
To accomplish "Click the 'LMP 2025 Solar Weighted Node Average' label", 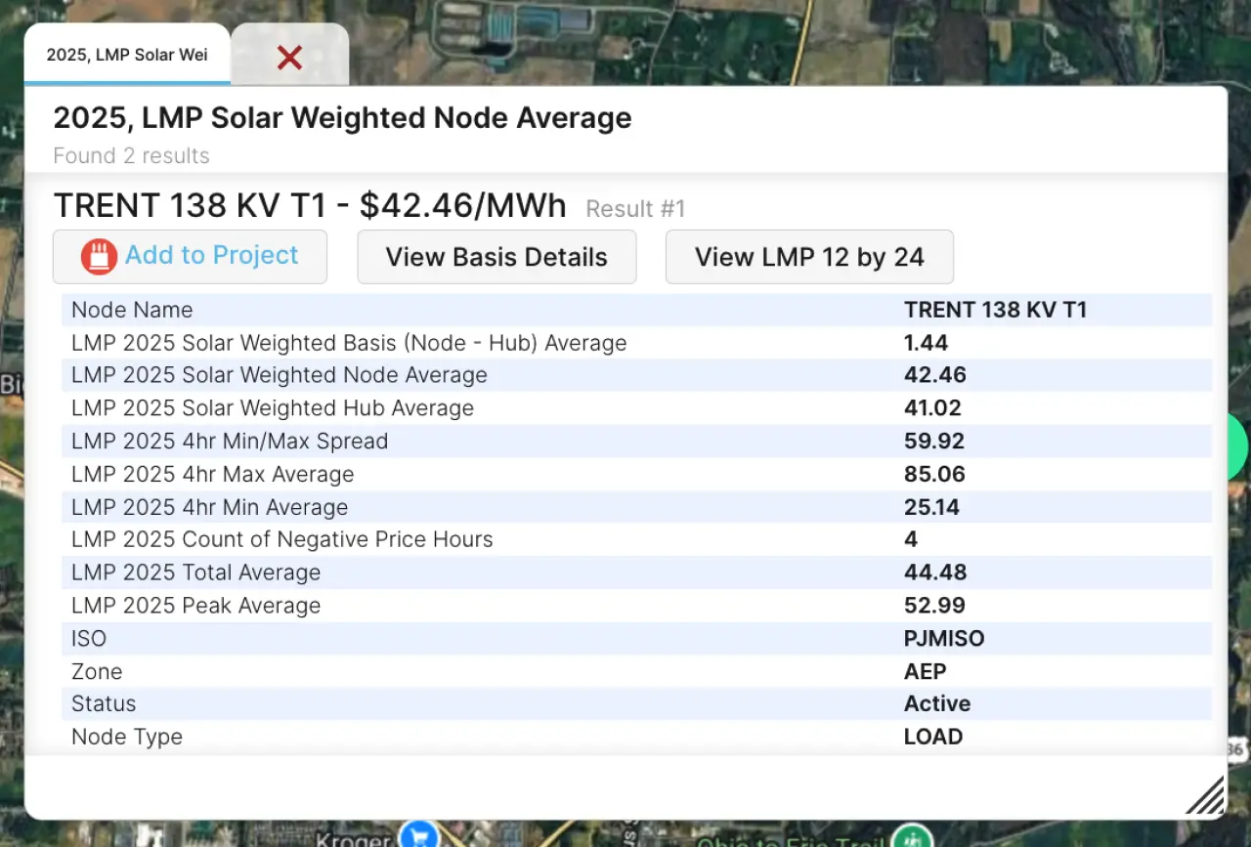I will tap(280, 375).
